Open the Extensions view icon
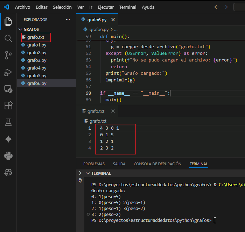 (x=8, y=105)
